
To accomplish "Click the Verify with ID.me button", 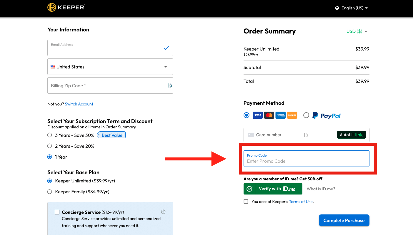I will (x=273, y=189).
